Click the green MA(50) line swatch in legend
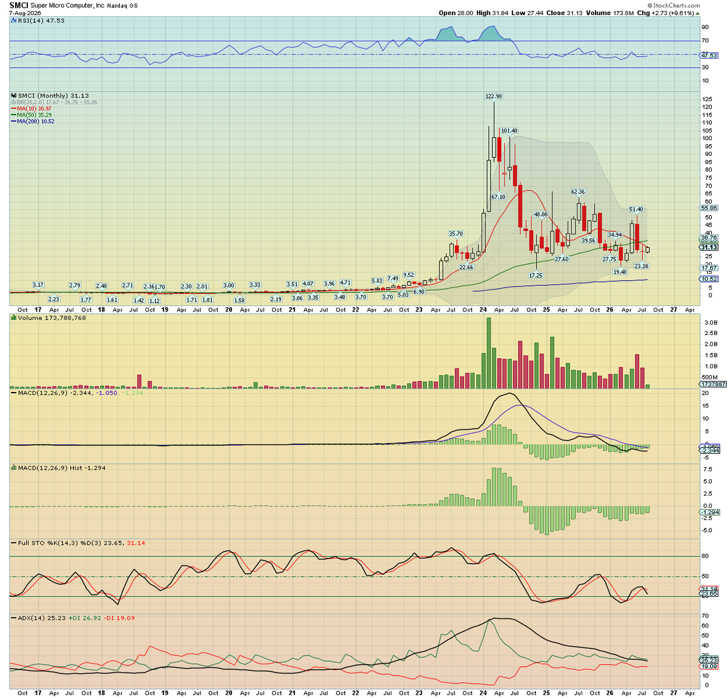This screenshot has height=698, width=727. [x=13, y=115]
